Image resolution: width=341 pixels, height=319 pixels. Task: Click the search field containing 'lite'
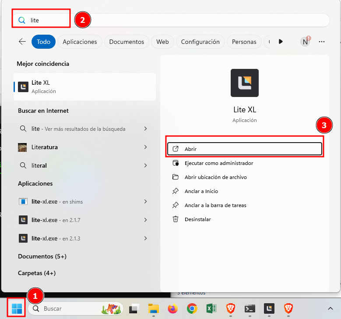[x=171, y=20]
